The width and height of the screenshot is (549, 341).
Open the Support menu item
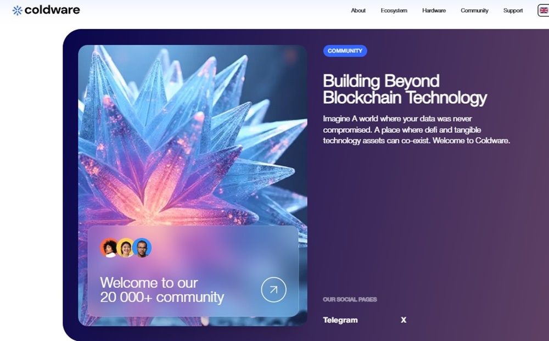513,10
